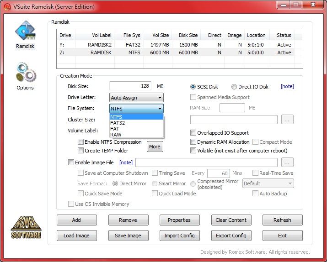Open the [note] link beside Enable Image File
The image size is (327, 262).
[x=126, y=162]
